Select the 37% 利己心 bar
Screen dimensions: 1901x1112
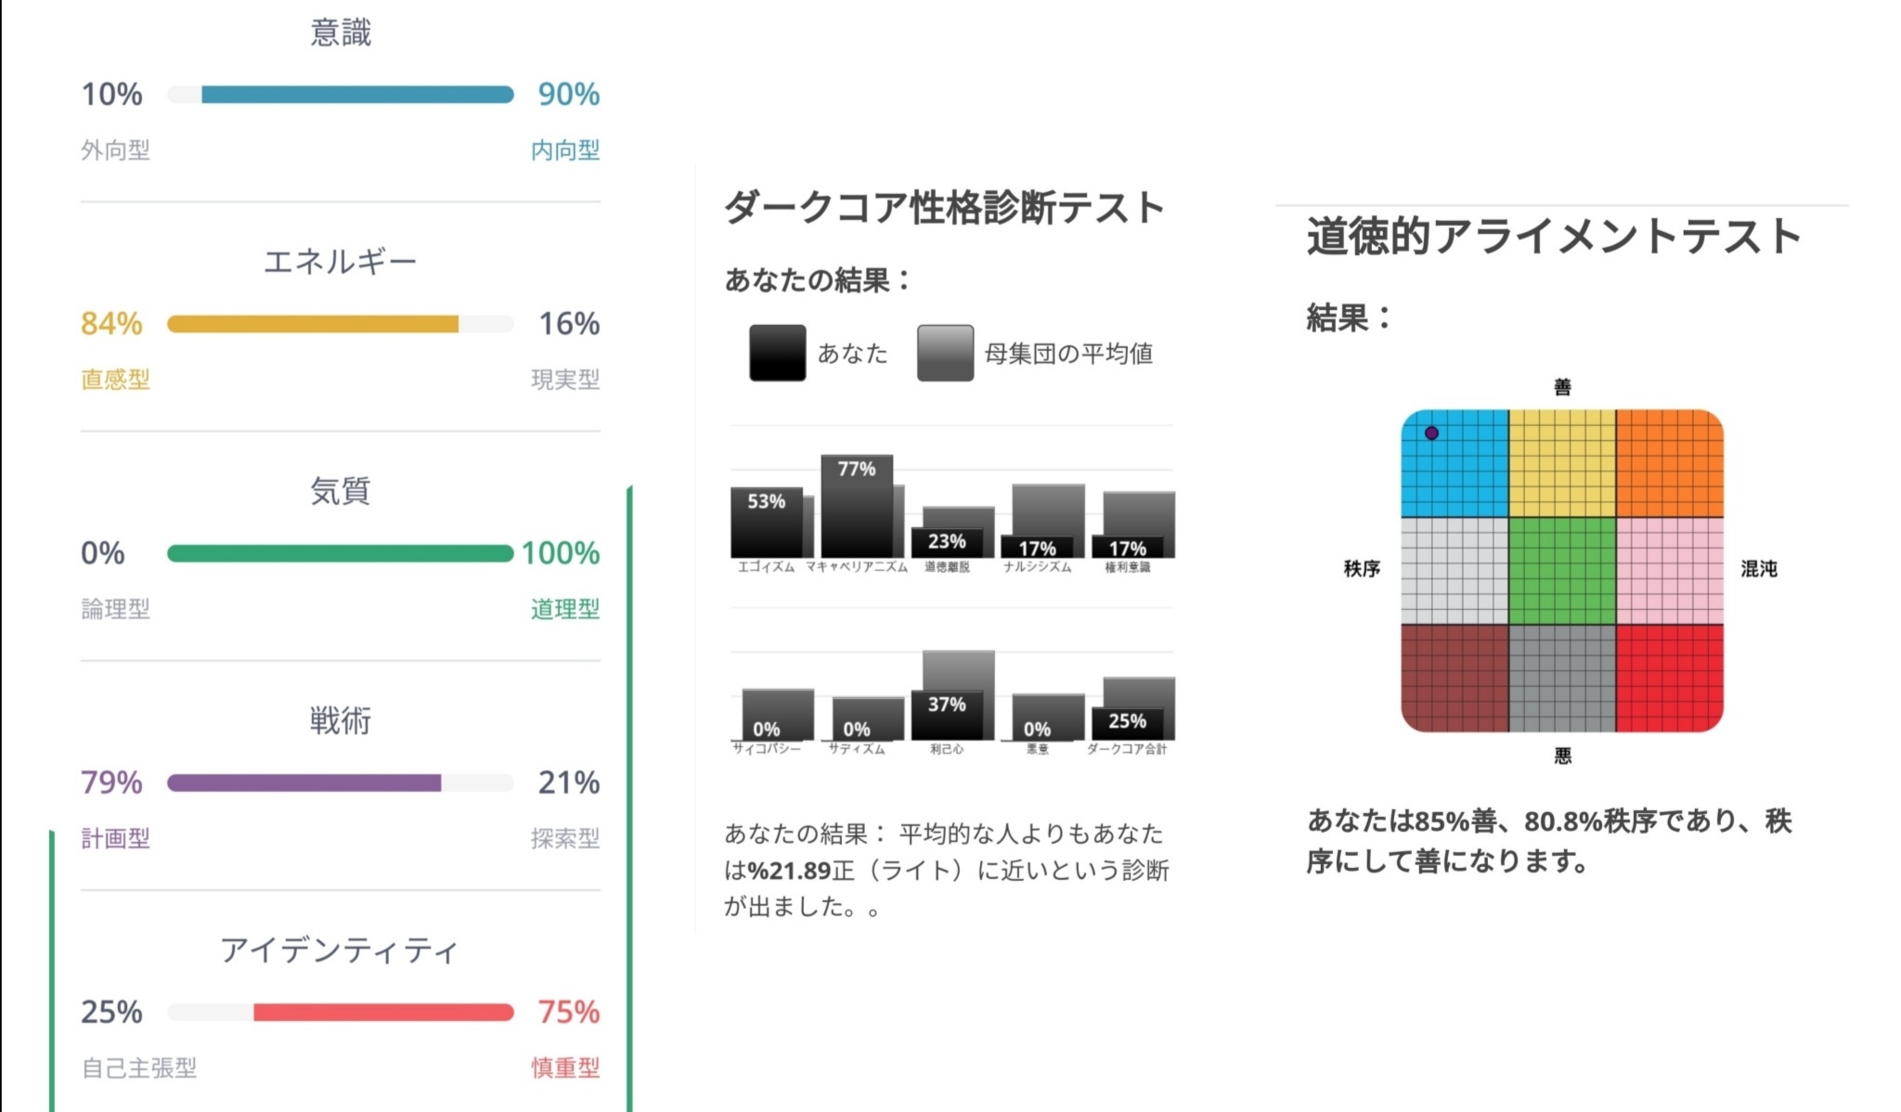(946, 714)
